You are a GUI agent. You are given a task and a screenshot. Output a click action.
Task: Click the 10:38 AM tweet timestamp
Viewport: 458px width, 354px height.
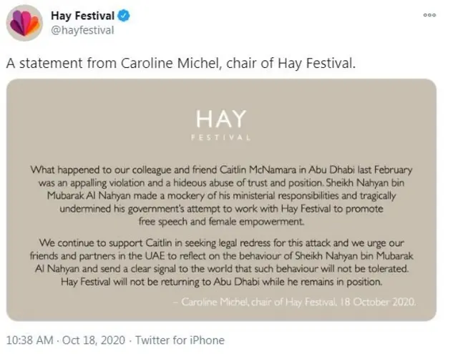pos(29,340)
